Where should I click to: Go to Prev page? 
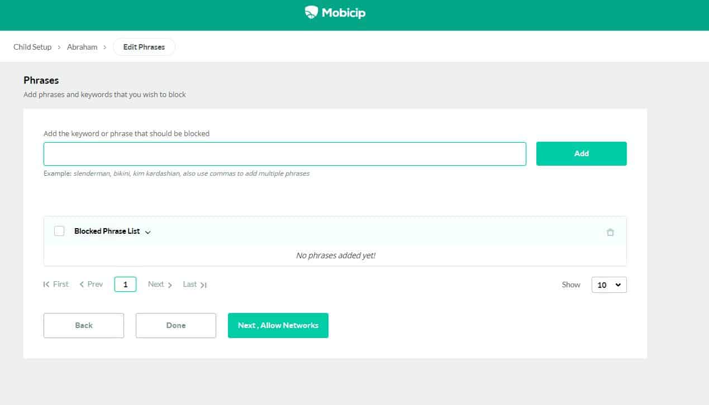coord(91,285)
